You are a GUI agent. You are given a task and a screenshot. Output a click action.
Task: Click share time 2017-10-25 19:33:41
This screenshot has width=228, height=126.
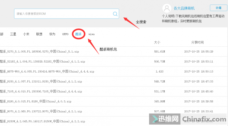click(199, 111)
